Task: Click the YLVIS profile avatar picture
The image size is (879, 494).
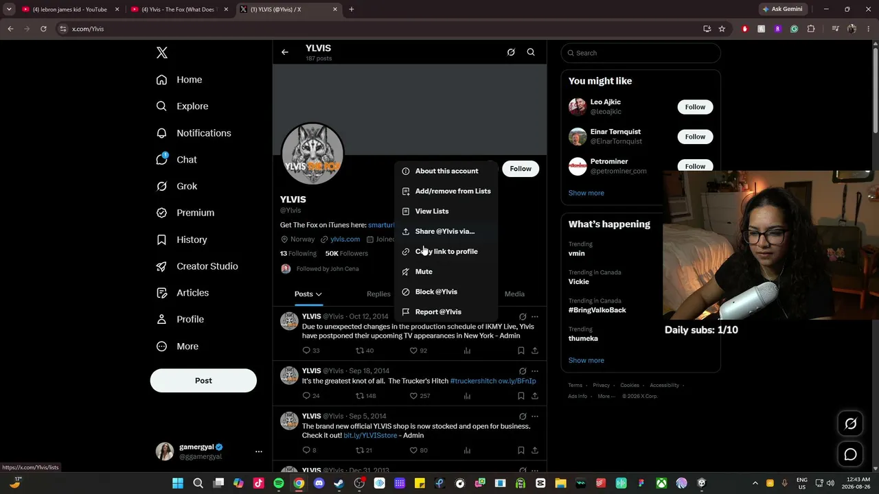Action: [x=312, y=154]
